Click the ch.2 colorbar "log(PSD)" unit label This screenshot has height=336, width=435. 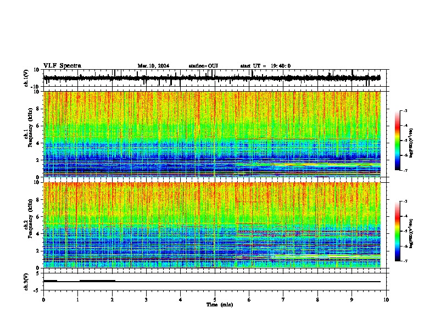411,233
